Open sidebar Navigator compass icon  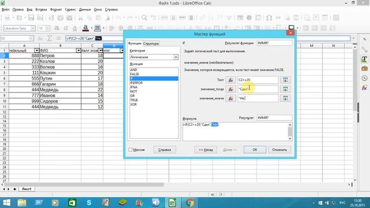point(364,79)
